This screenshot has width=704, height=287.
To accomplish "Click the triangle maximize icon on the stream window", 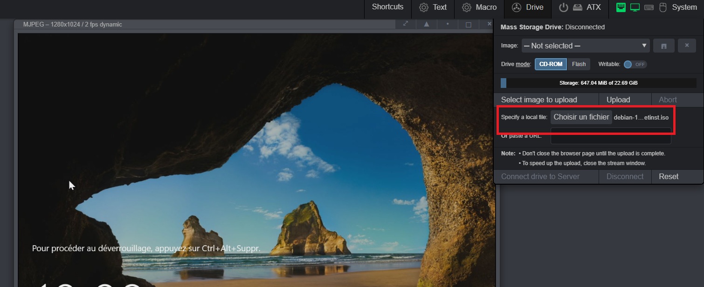I will pos(426,24).
